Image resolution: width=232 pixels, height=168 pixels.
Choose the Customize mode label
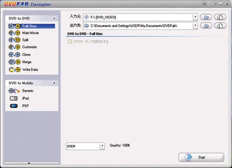coord(30,47)
